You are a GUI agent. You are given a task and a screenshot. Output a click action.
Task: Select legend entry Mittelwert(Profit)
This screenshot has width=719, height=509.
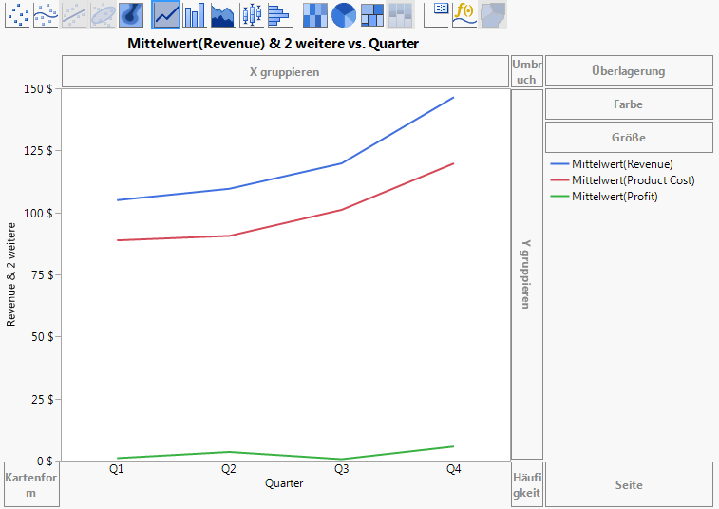pos(615,197)
